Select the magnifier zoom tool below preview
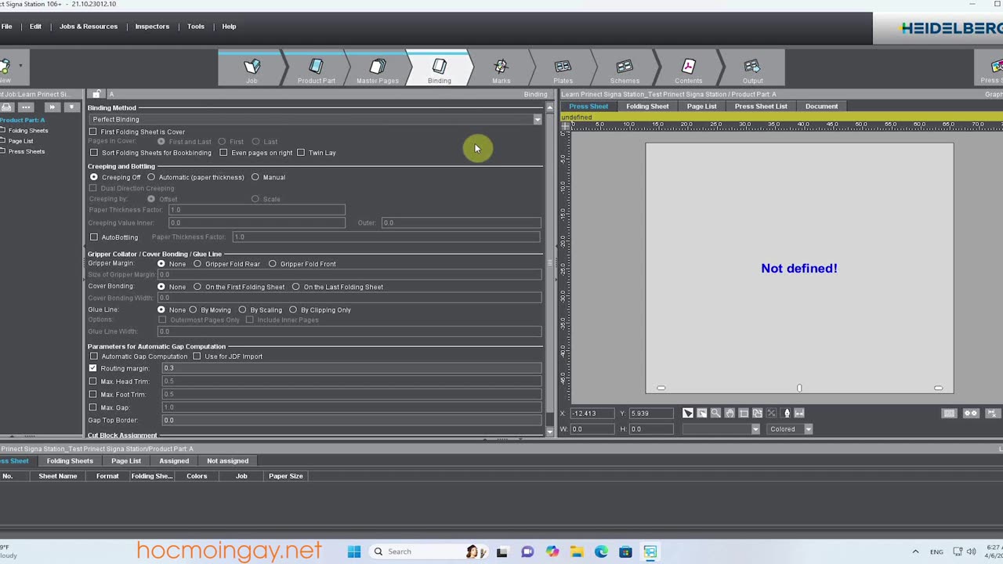1003x564 pixels. coord(716,413)
